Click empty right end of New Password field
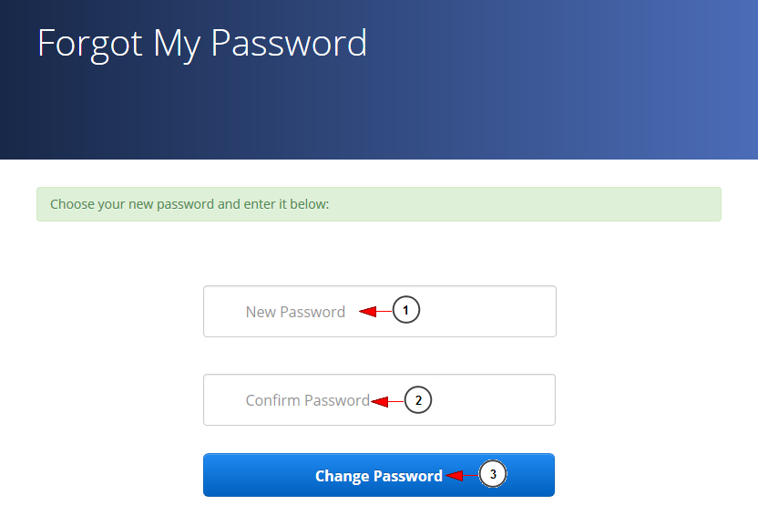 click(x=510, y=312)
